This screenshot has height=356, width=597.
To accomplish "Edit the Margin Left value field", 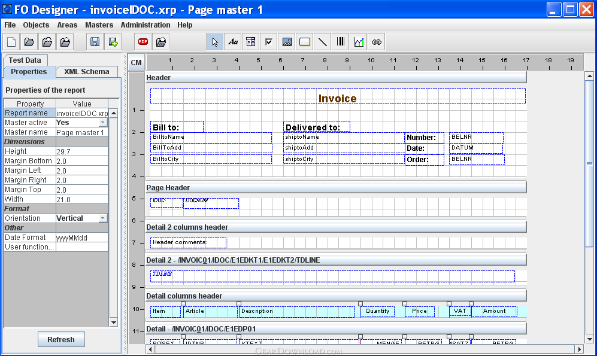I will click(82, 171).
